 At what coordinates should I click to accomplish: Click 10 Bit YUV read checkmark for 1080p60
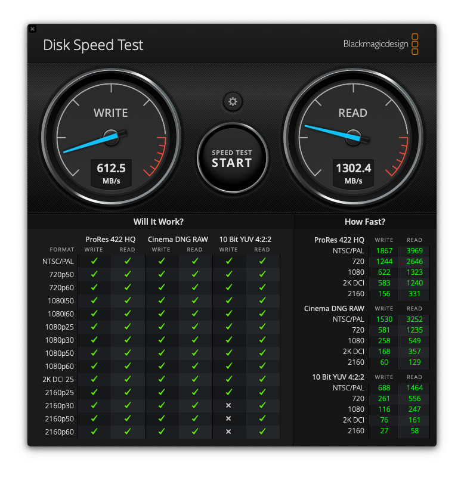click(x=262, y=366)
